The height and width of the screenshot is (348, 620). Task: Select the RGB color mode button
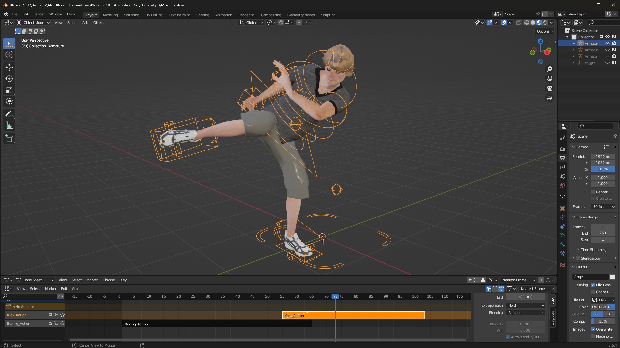[x=603, y=307]
